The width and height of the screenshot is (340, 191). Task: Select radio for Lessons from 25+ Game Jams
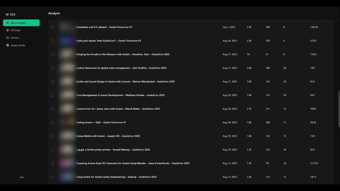click(x=53, y=109)
